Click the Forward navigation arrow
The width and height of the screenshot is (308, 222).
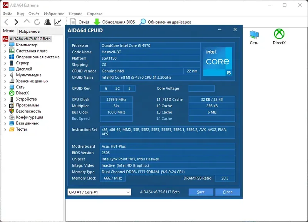point(16,22)
